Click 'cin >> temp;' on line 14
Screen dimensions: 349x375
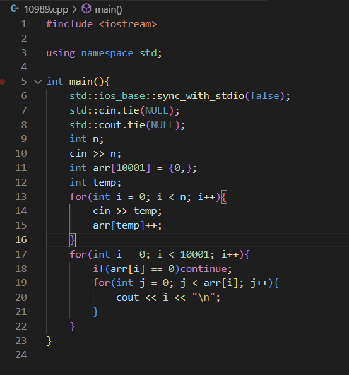point(127,211)
